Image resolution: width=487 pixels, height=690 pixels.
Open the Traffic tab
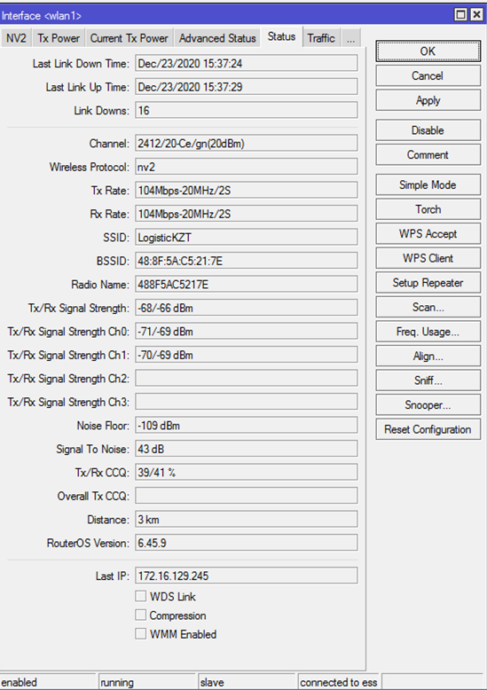click(321, 38)
